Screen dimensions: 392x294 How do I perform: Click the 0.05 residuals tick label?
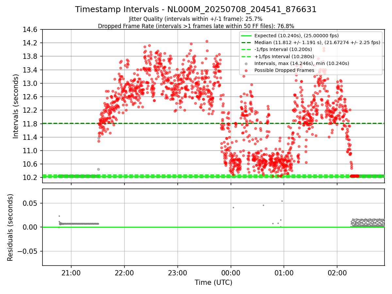coord(31,203)
